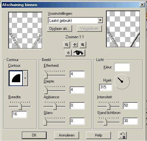Expand the Contour shape dropdown arrow
Screen dimensions: 147x141
pos(25,78)
